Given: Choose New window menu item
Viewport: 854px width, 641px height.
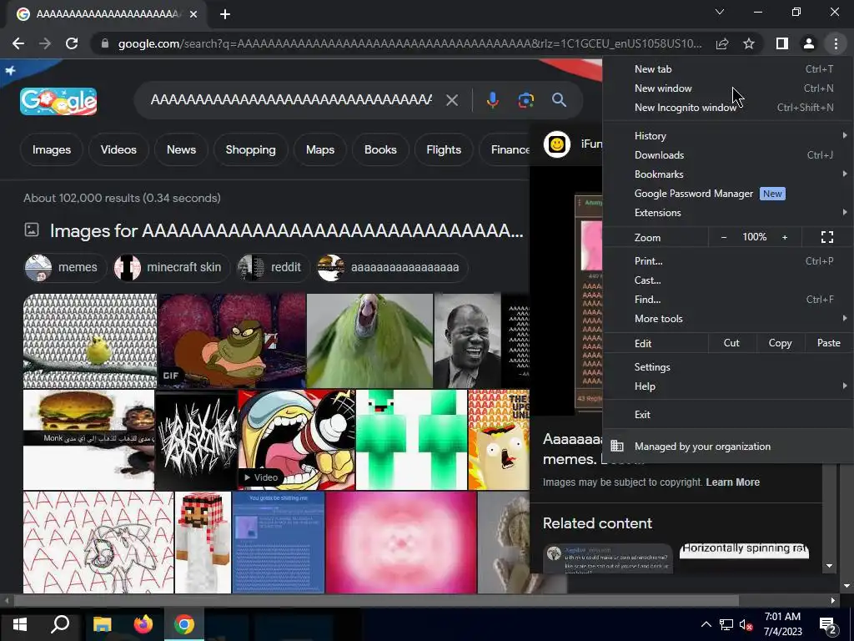Looking at the screenshot, I should (x=727, y=88).
